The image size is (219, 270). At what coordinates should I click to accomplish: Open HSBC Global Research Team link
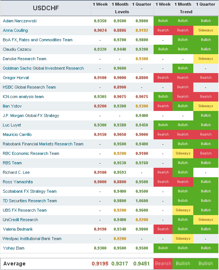pos(29,87)
